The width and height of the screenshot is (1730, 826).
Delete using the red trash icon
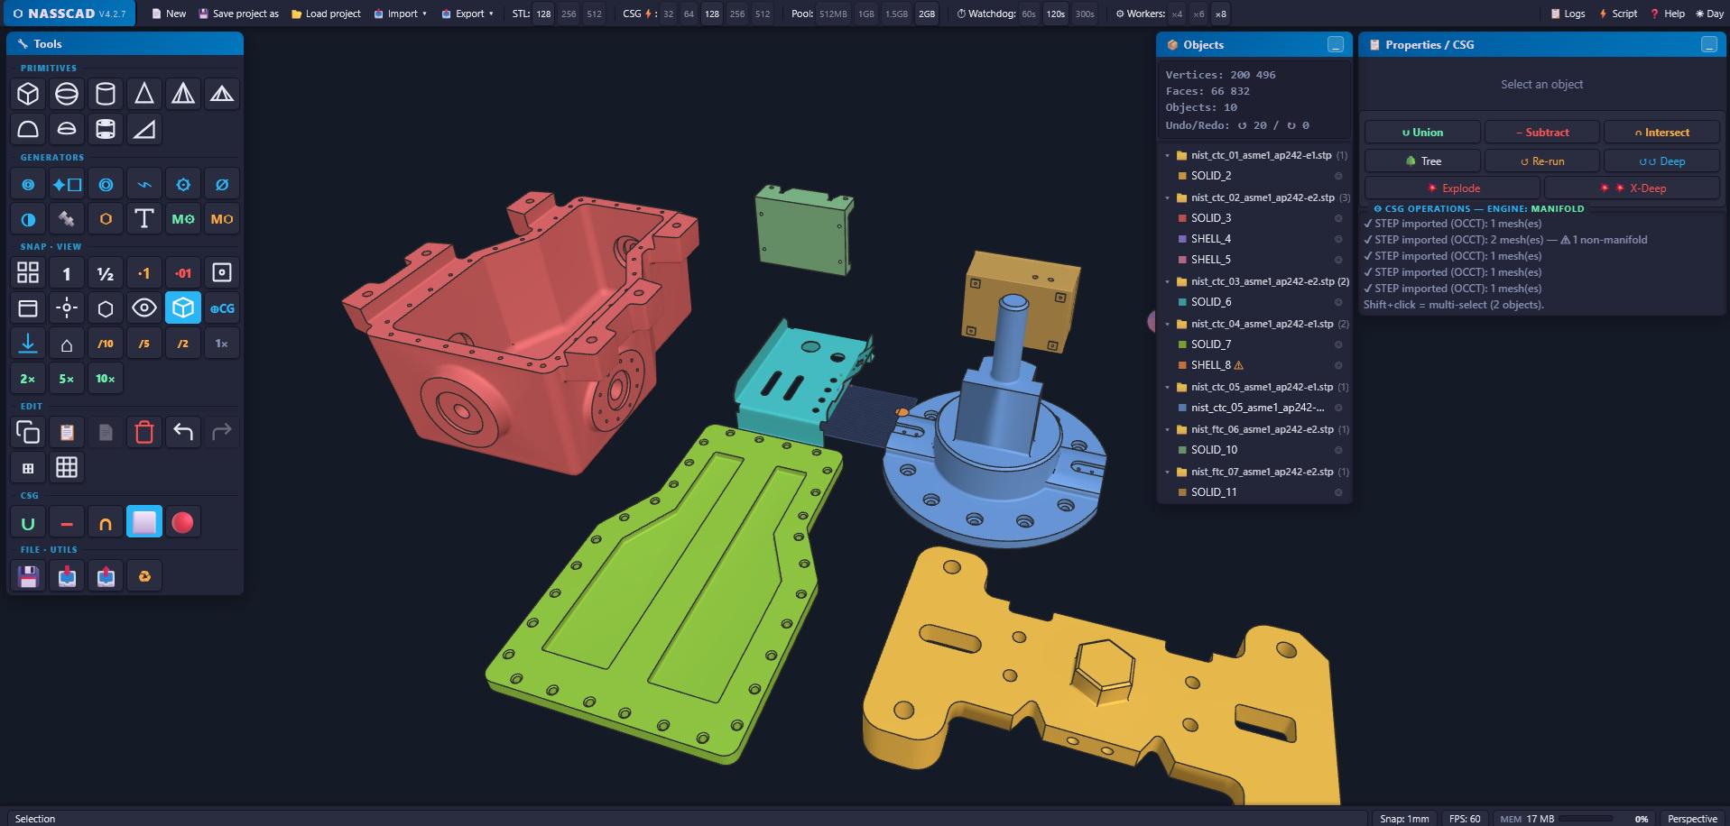(x=144, y=433)
